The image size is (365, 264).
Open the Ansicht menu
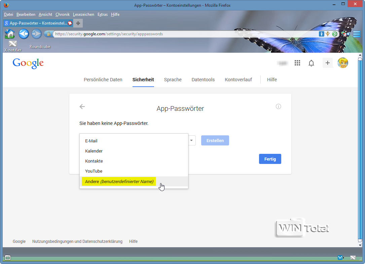(x=45, y=14)
